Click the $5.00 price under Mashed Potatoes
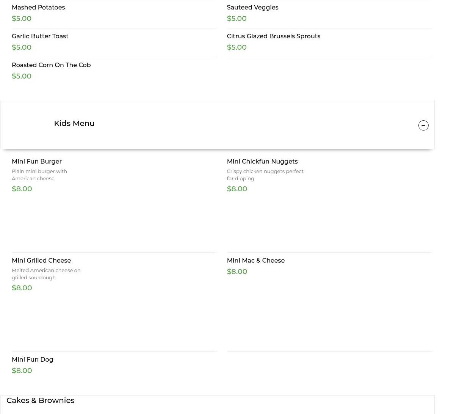The image size is (451, 414). pos(22,19)
